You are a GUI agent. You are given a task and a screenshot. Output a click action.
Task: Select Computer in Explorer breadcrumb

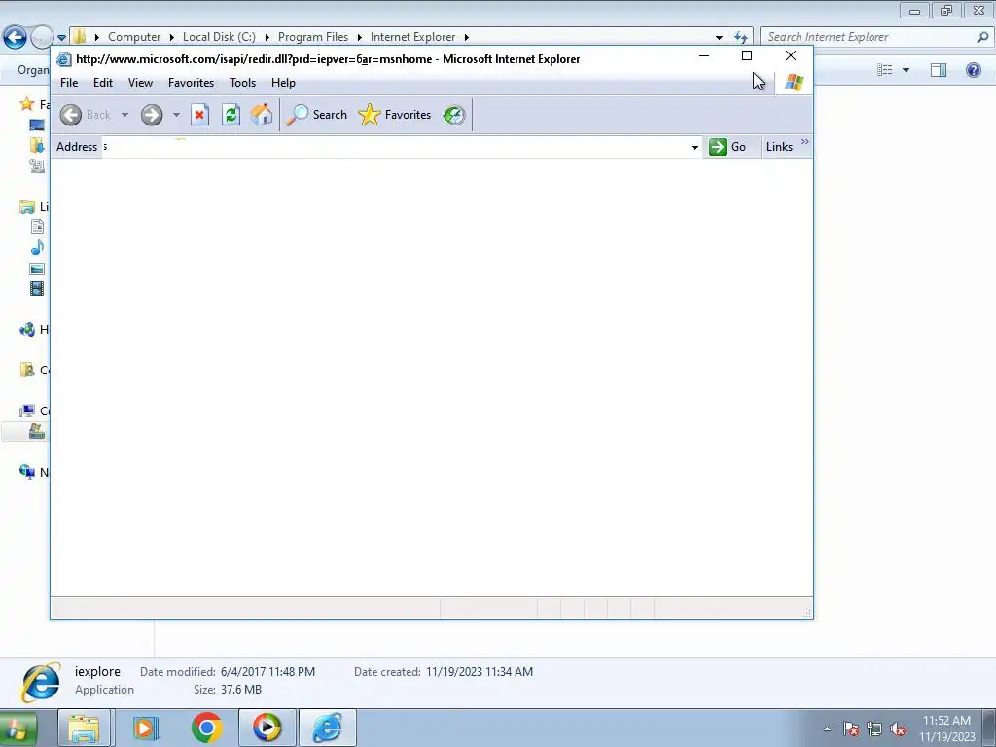[x=134, y=37]
